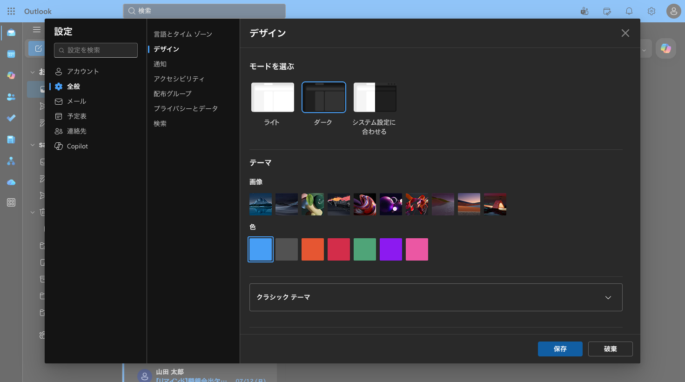The height and width of the screenshot is (382, 685).
Task: Open account profile avatar
Action: (x=674, y=11)
